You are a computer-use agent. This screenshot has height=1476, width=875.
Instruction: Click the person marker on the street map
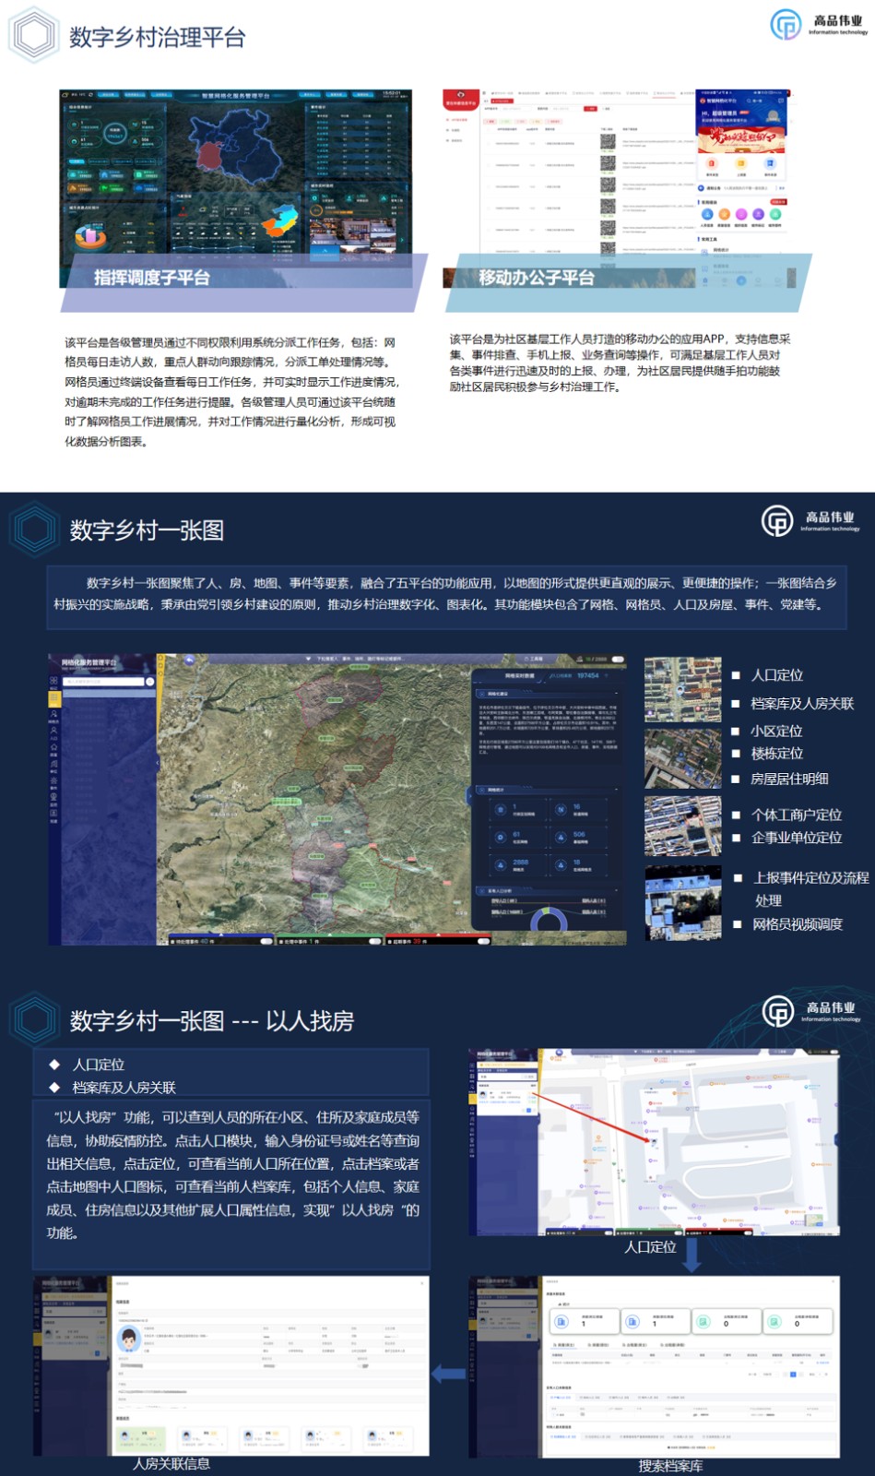654,1142
